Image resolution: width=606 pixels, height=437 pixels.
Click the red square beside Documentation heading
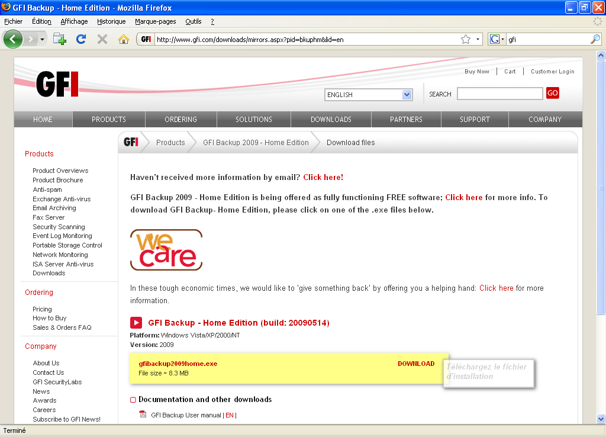click(133, 400)
